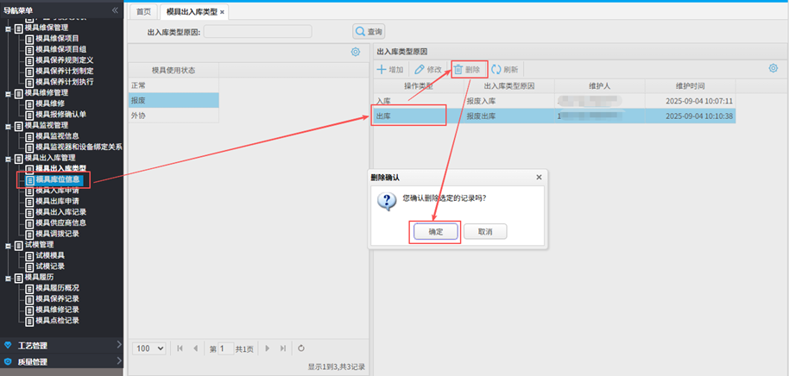The image size is (789, 376).
Task: Expand the 工艺管理 menu section
Action: pyautogui.click(x=62, y=346)
